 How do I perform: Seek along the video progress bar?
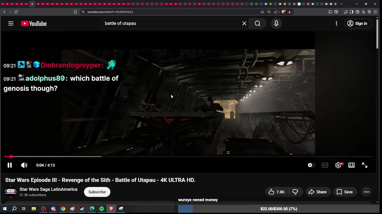(x=188, y=156)
